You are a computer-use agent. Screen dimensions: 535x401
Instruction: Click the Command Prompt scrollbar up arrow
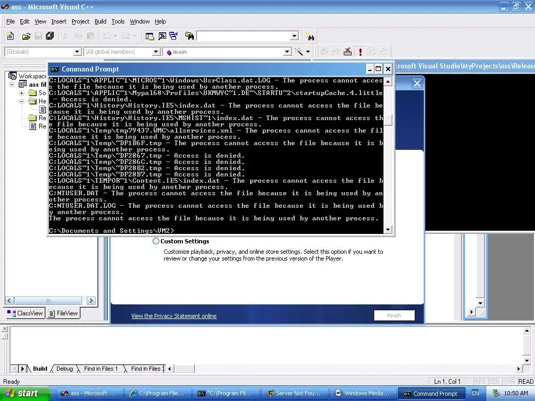coord(388,81)
